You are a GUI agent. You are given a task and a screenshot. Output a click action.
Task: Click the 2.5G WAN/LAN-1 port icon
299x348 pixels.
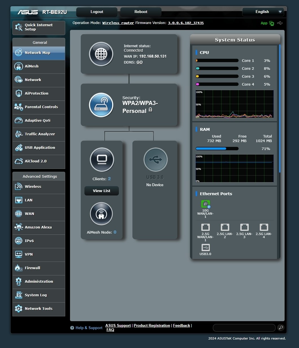[206, 227]
